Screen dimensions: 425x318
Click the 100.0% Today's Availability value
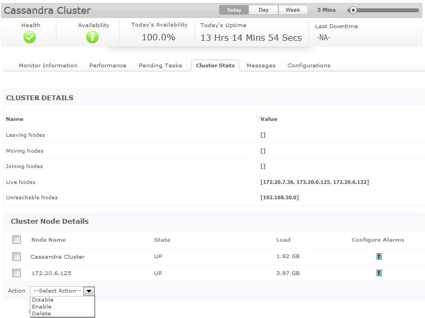(x=158, y=37)
